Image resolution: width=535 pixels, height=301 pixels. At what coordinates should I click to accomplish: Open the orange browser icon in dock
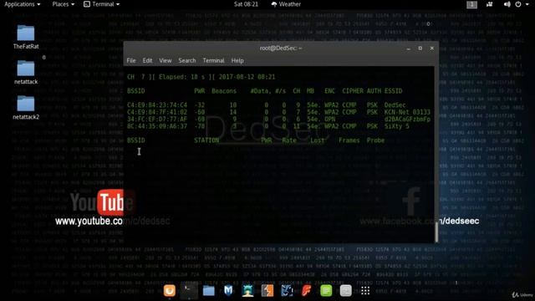pyautogui.click(x=169, y=290)
